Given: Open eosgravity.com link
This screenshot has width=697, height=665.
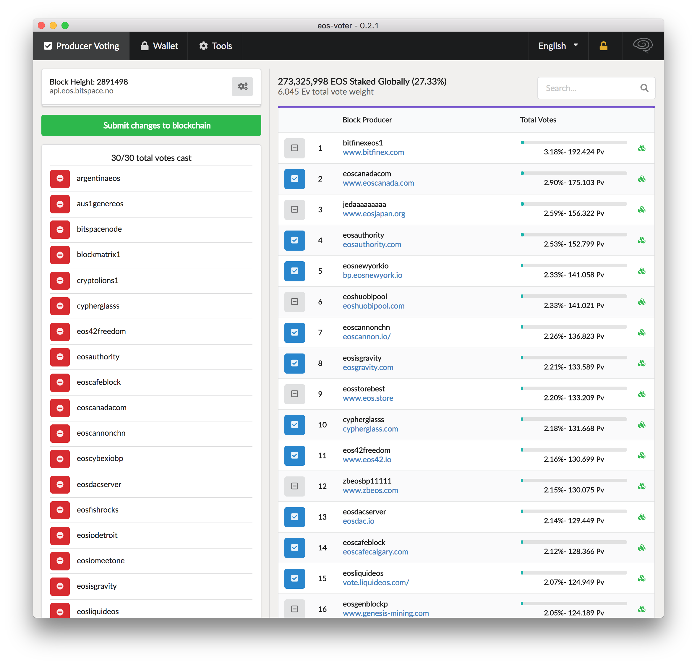Looking at the screenshot, I should tap(368, 368).
